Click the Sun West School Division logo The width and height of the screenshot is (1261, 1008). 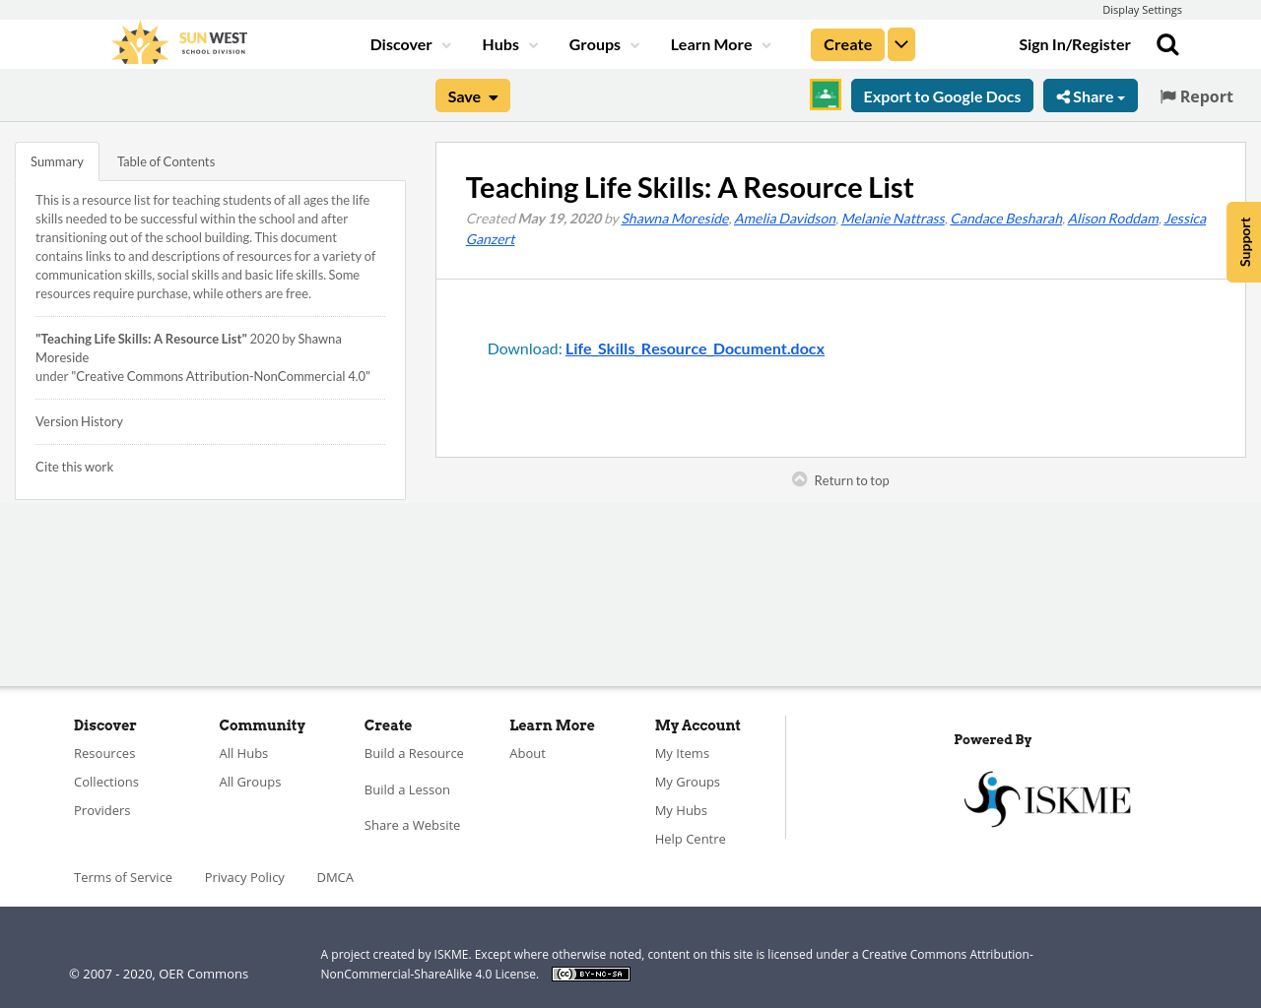pos(178,41)
